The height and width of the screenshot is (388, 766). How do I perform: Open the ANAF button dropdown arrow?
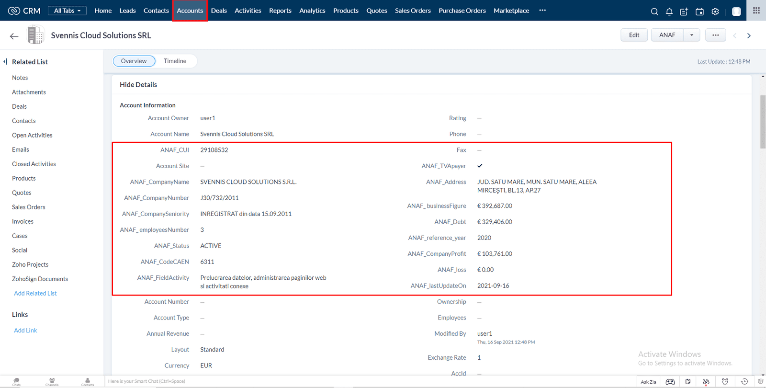pyautogui.click(x=692, y=35)
